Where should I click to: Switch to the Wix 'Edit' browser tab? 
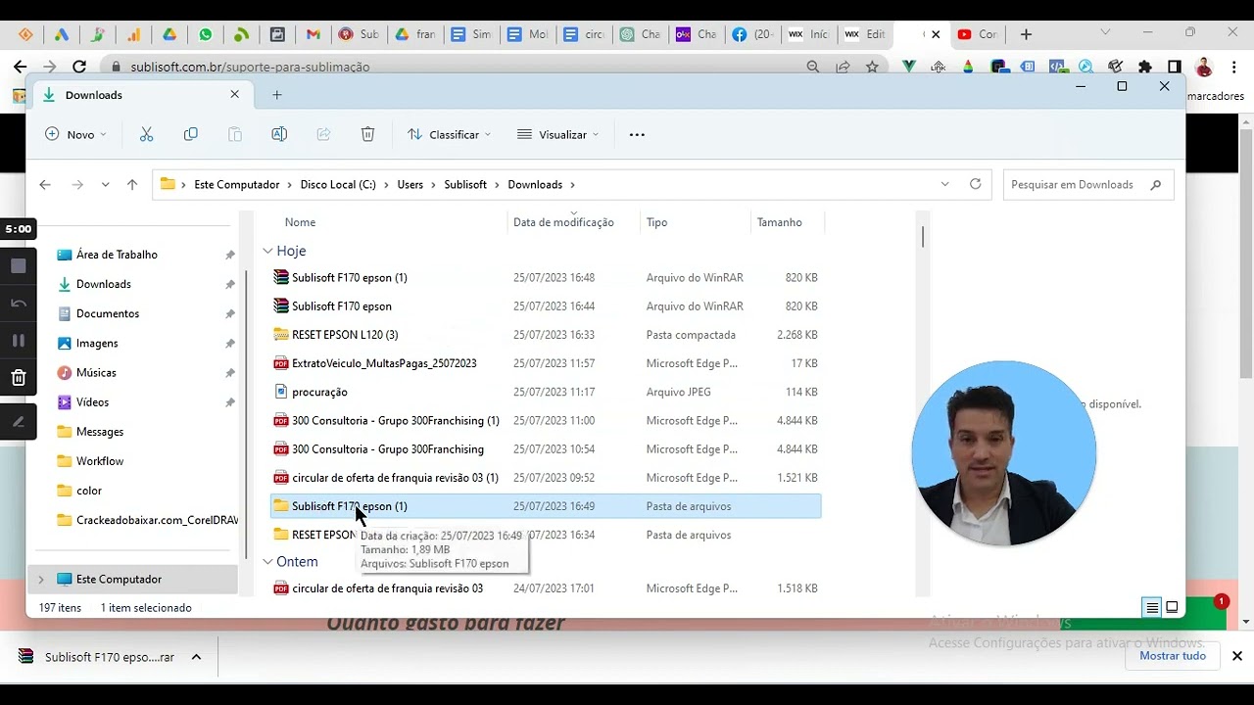865,34
